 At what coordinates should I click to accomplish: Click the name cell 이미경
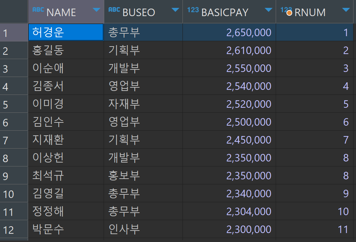[x=66, y=104]
